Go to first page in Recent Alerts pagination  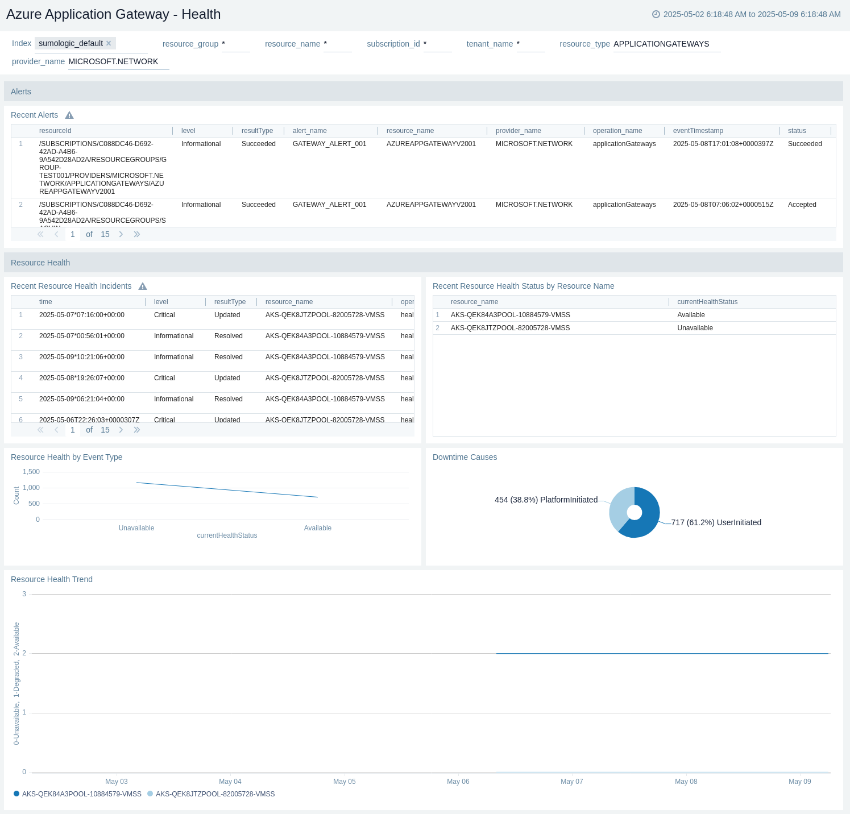pos(40,234)
